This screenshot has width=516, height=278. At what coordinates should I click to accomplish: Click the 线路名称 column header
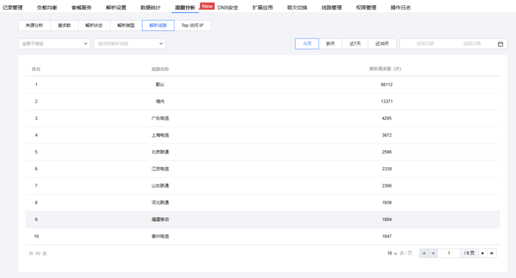point(160,69)
